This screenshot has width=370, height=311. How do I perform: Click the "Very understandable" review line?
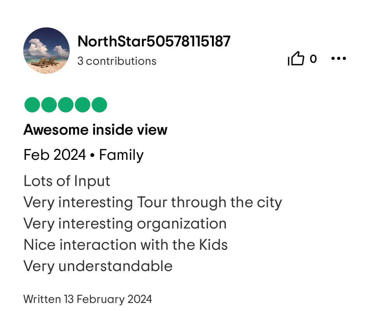98,266
